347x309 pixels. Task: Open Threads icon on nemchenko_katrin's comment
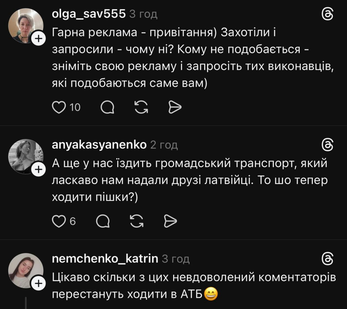click(x=328, y=259)
